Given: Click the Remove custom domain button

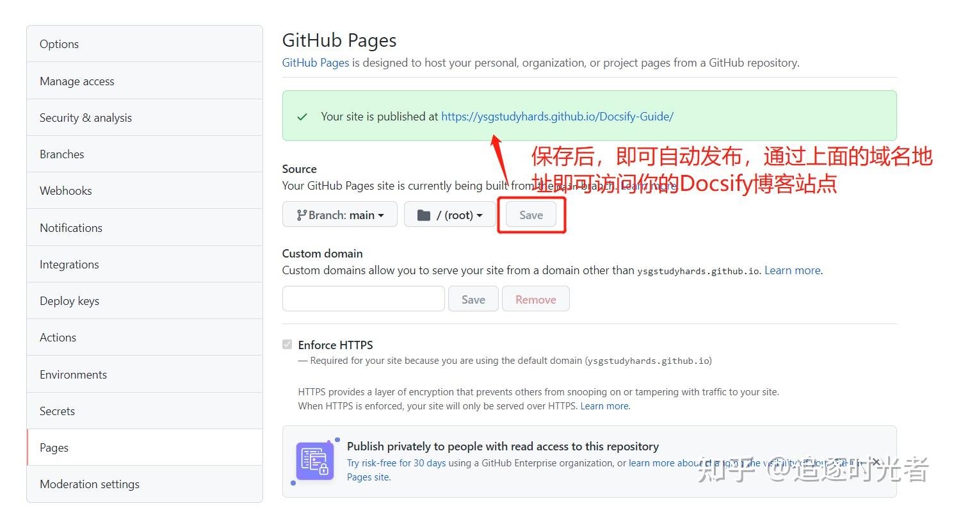Looking at the screenshot, I should click(x=535, y=299).
